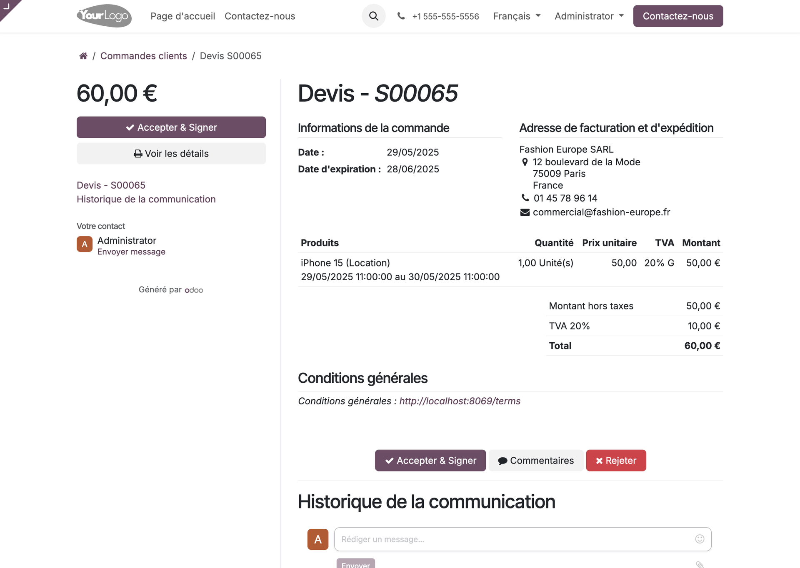
Task: Click the YourLogo site logo
Action: point(104,16)
